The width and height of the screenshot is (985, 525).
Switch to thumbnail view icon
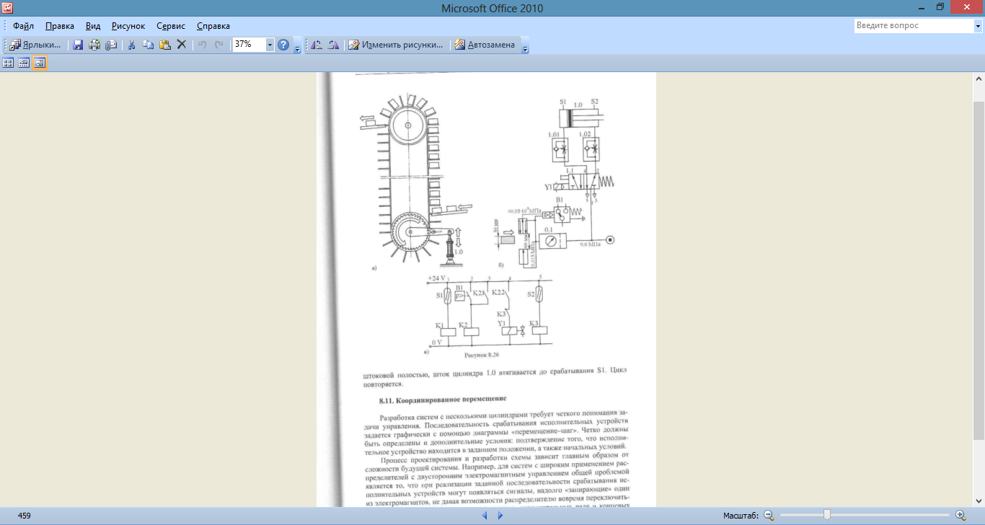pos(8,63)
